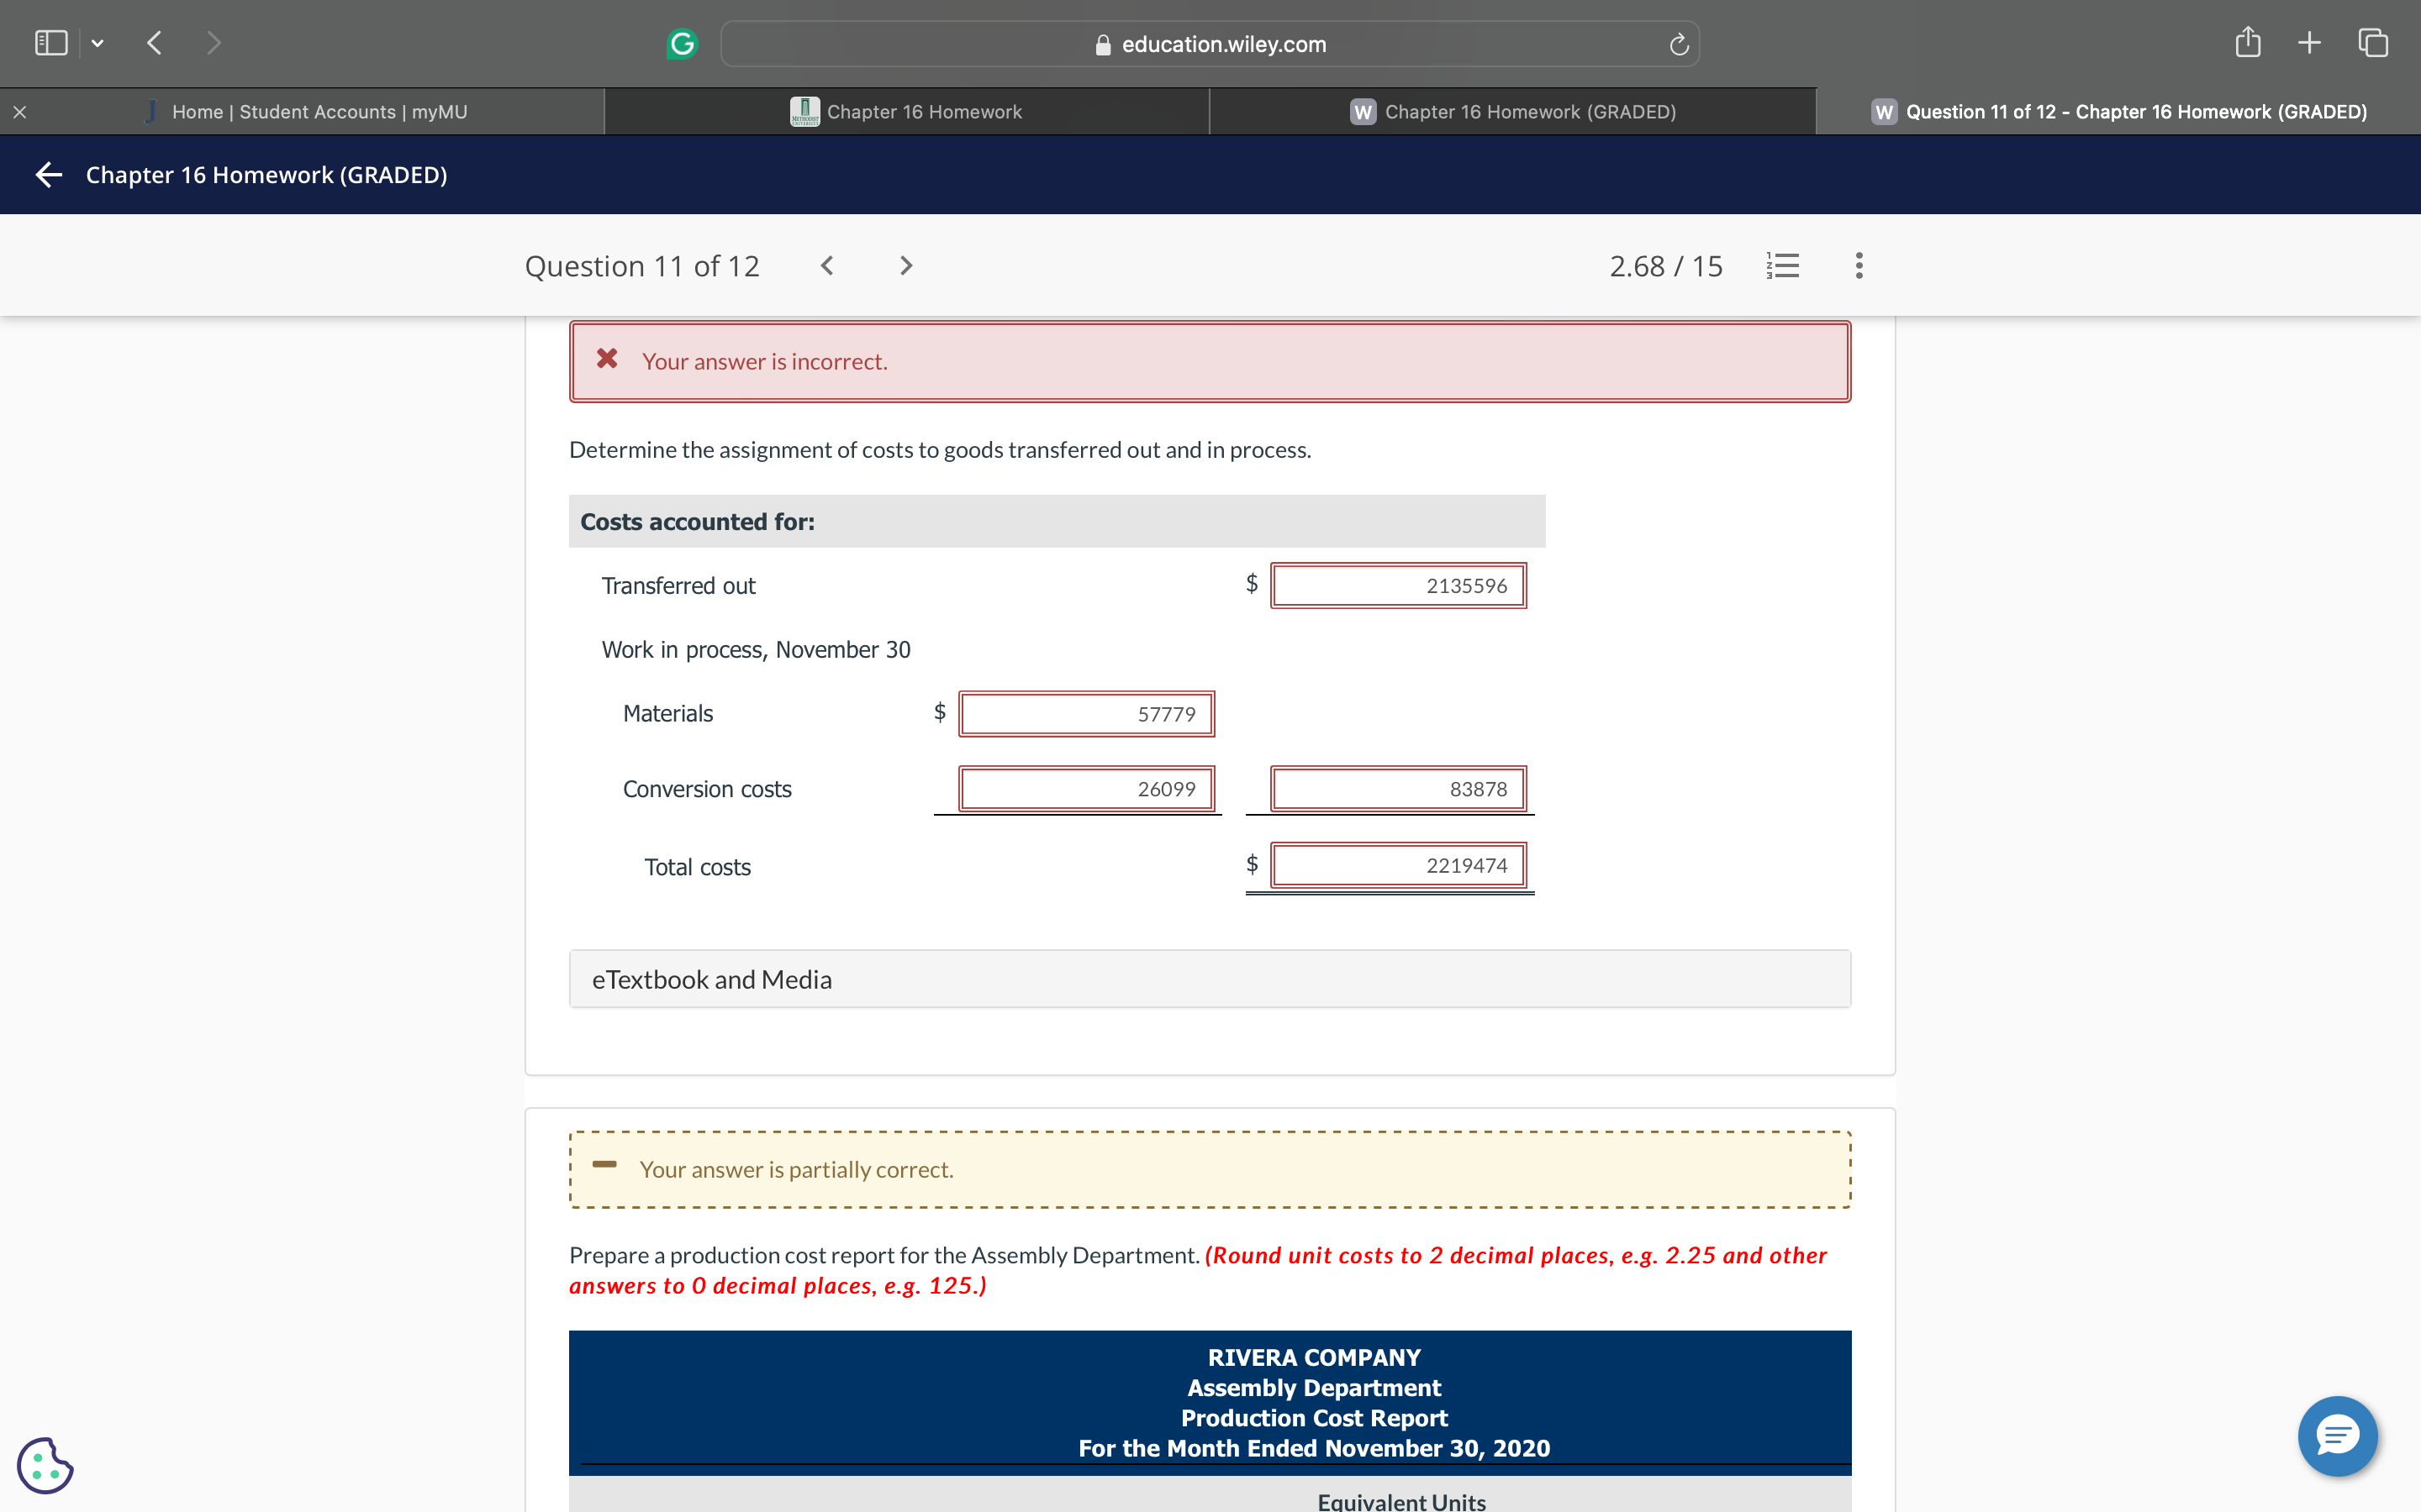
Task: Go to the next question chevron
Action: (x=905, y=265)
